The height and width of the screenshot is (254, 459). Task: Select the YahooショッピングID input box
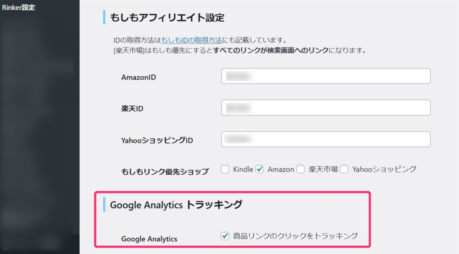tap(326, 139)
